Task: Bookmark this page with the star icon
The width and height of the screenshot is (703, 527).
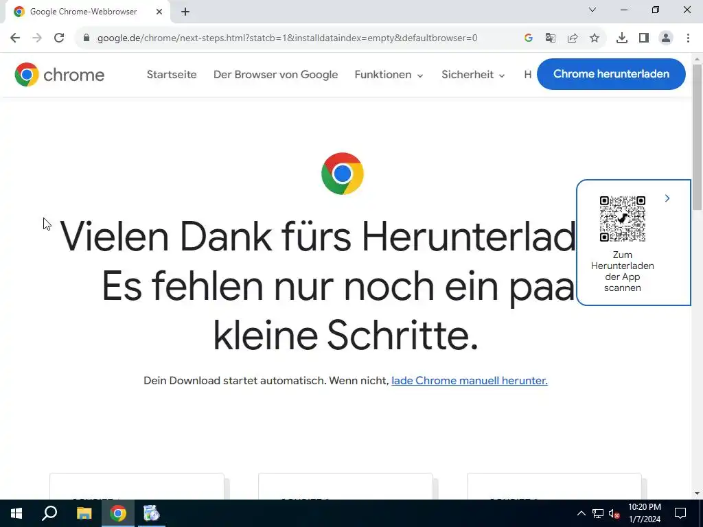Action: click(595, 38)
